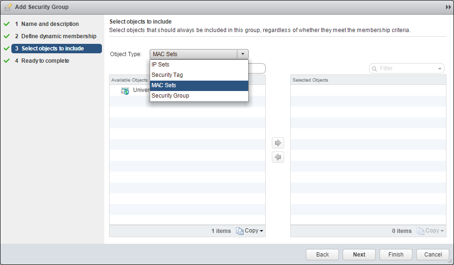Viewport: 454px width, 265px height.
Task: Pick Security Group from the dropdown list
Action: pos(170,96)
